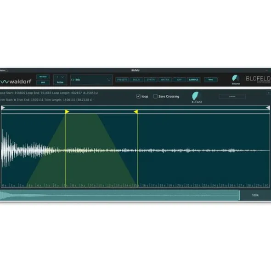Open the Active part number dropdown

point(60,77)
